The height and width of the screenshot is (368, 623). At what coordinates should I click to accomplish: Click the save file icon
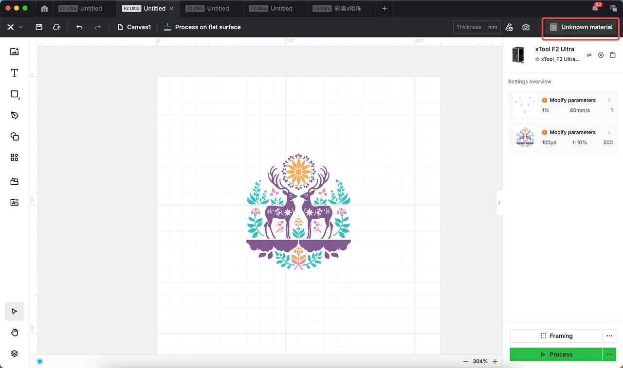click(x=39, y=27)
